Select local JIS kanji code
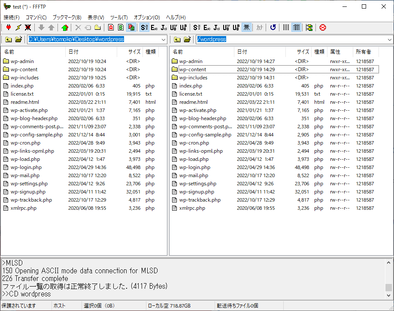 (217, 27)
